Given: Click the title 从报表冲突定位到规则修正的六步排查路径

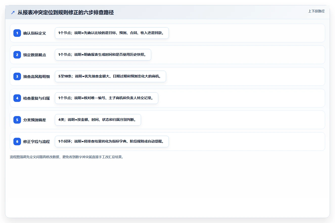Looking at the screenshot, I should (66, 12).
